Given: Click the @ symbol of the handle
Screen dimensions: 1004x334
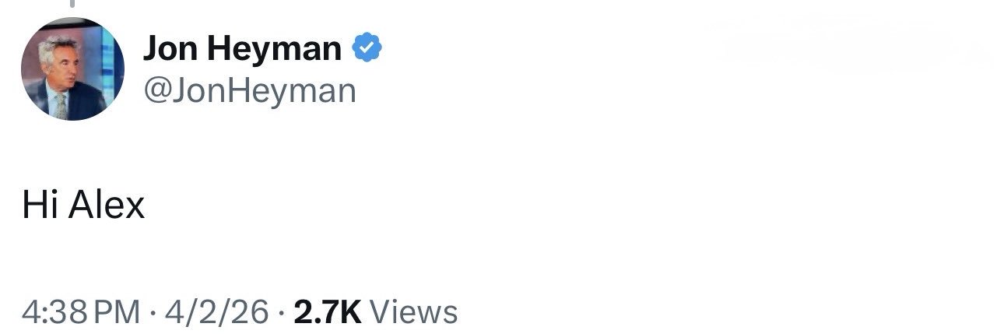Looking at the screenshot, I should pos(157,92).
